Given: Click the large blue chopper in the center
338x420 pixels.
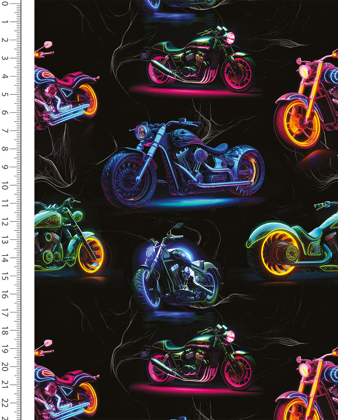Looking at the screenshot, I should (183, 164).
